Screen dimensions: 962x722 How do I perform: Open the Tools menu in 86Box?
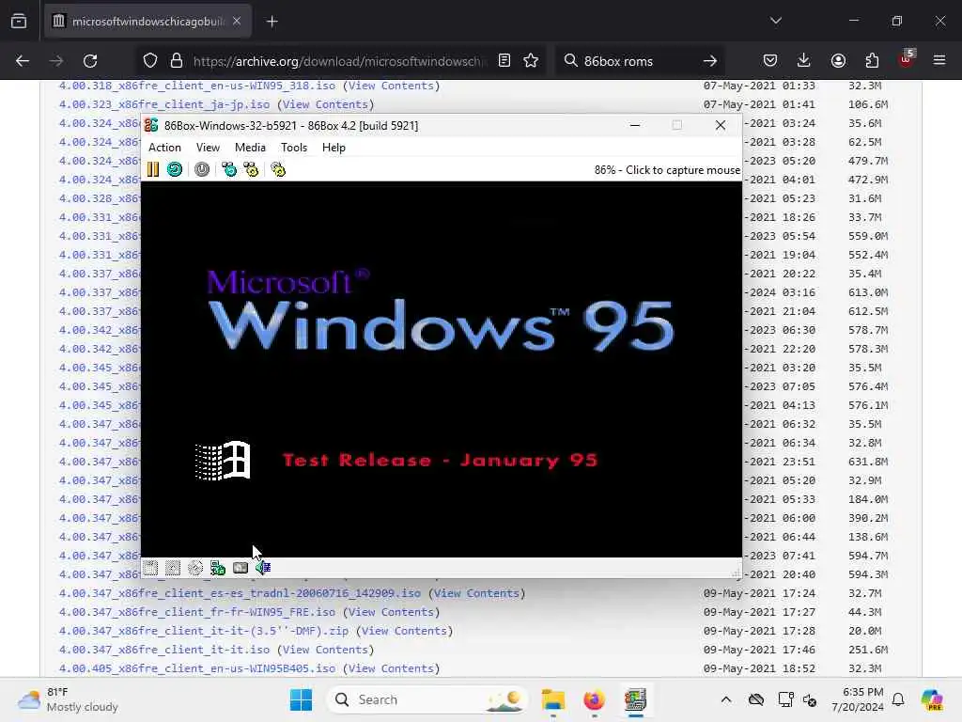[294, 148]
